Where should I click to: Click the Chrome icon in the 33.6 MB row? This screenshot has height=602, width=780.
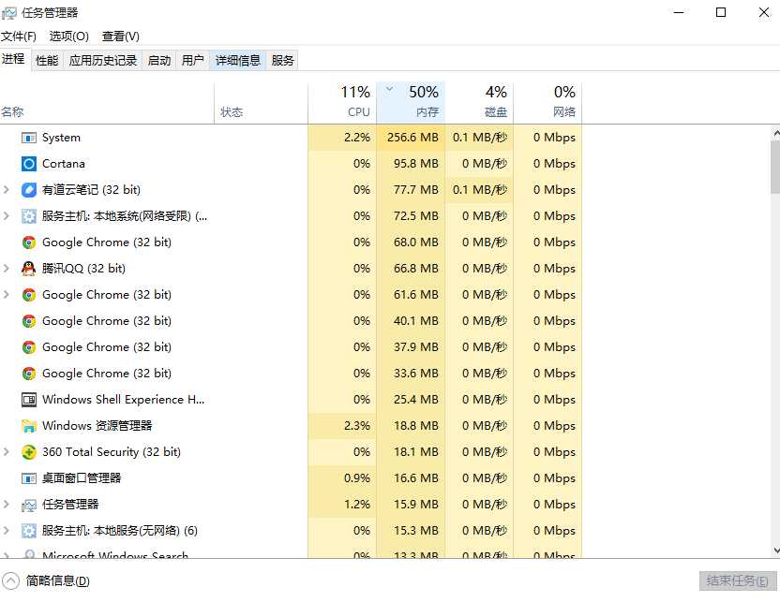29,373
